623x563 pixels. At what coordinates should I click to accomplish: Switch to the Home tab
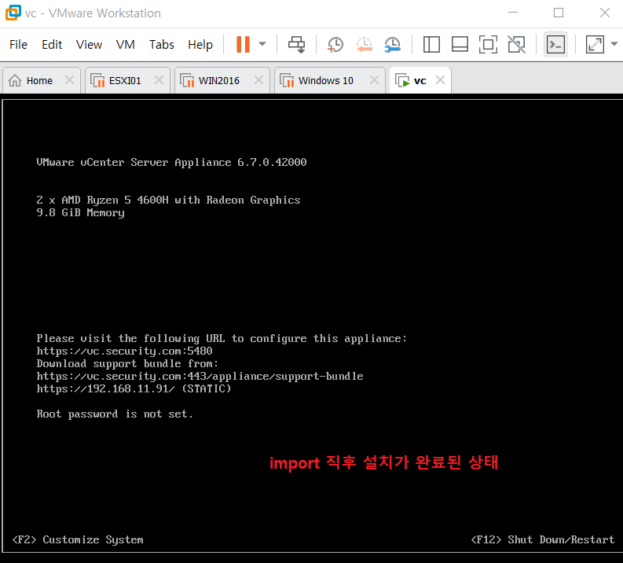pos(42,81)
